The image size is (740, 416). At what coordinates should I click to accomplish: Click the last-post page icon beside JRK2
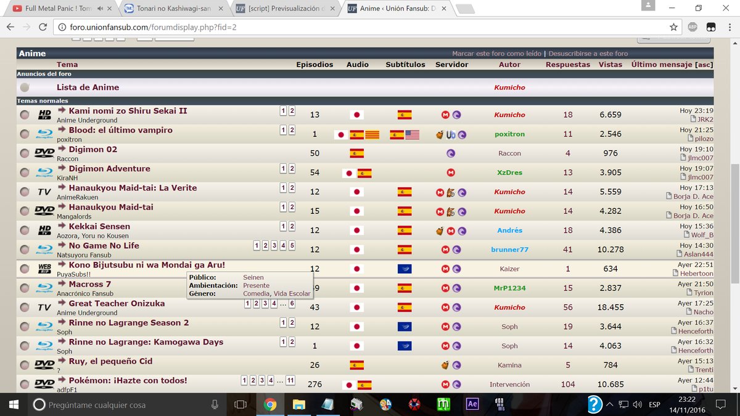[x=693, y=119]
